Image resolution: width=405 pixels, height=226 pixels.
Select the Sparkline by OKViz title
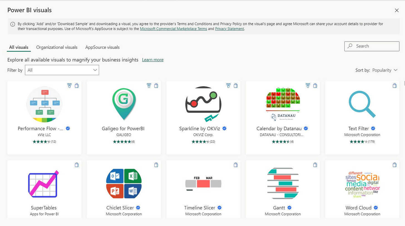click(x=200, y=128)
